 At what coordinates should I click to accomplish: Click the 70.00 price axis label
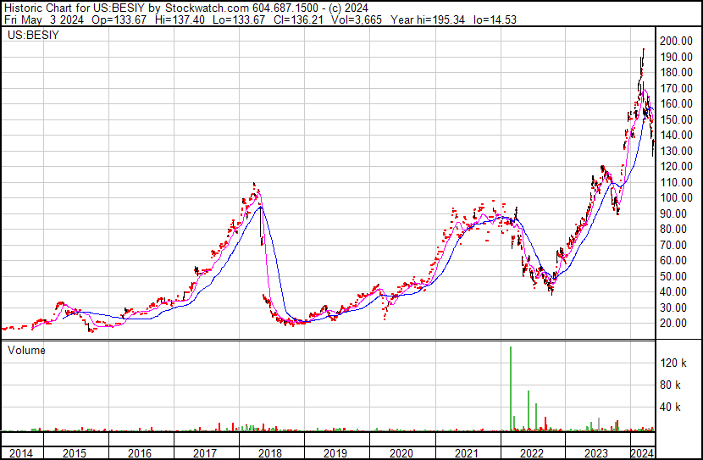pyautogui.click(x=673, y=245)
